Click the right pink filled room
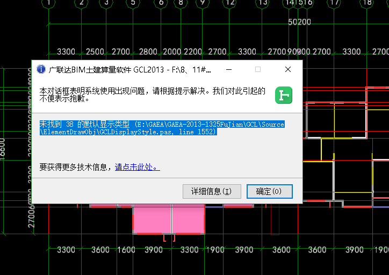The width and height of the screenshot is (389, 275). [x=188, y=219]
